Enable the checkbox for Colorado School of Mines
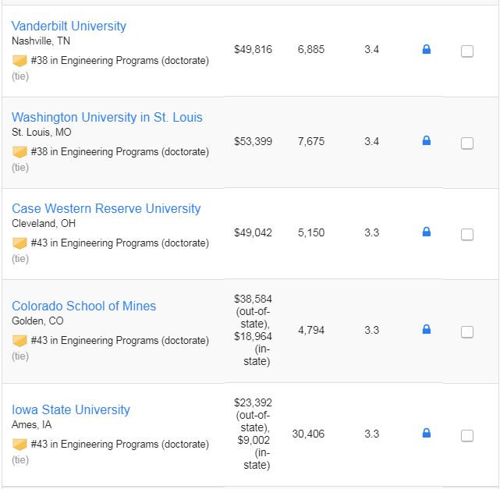The image size is (500, 489). 467,331
